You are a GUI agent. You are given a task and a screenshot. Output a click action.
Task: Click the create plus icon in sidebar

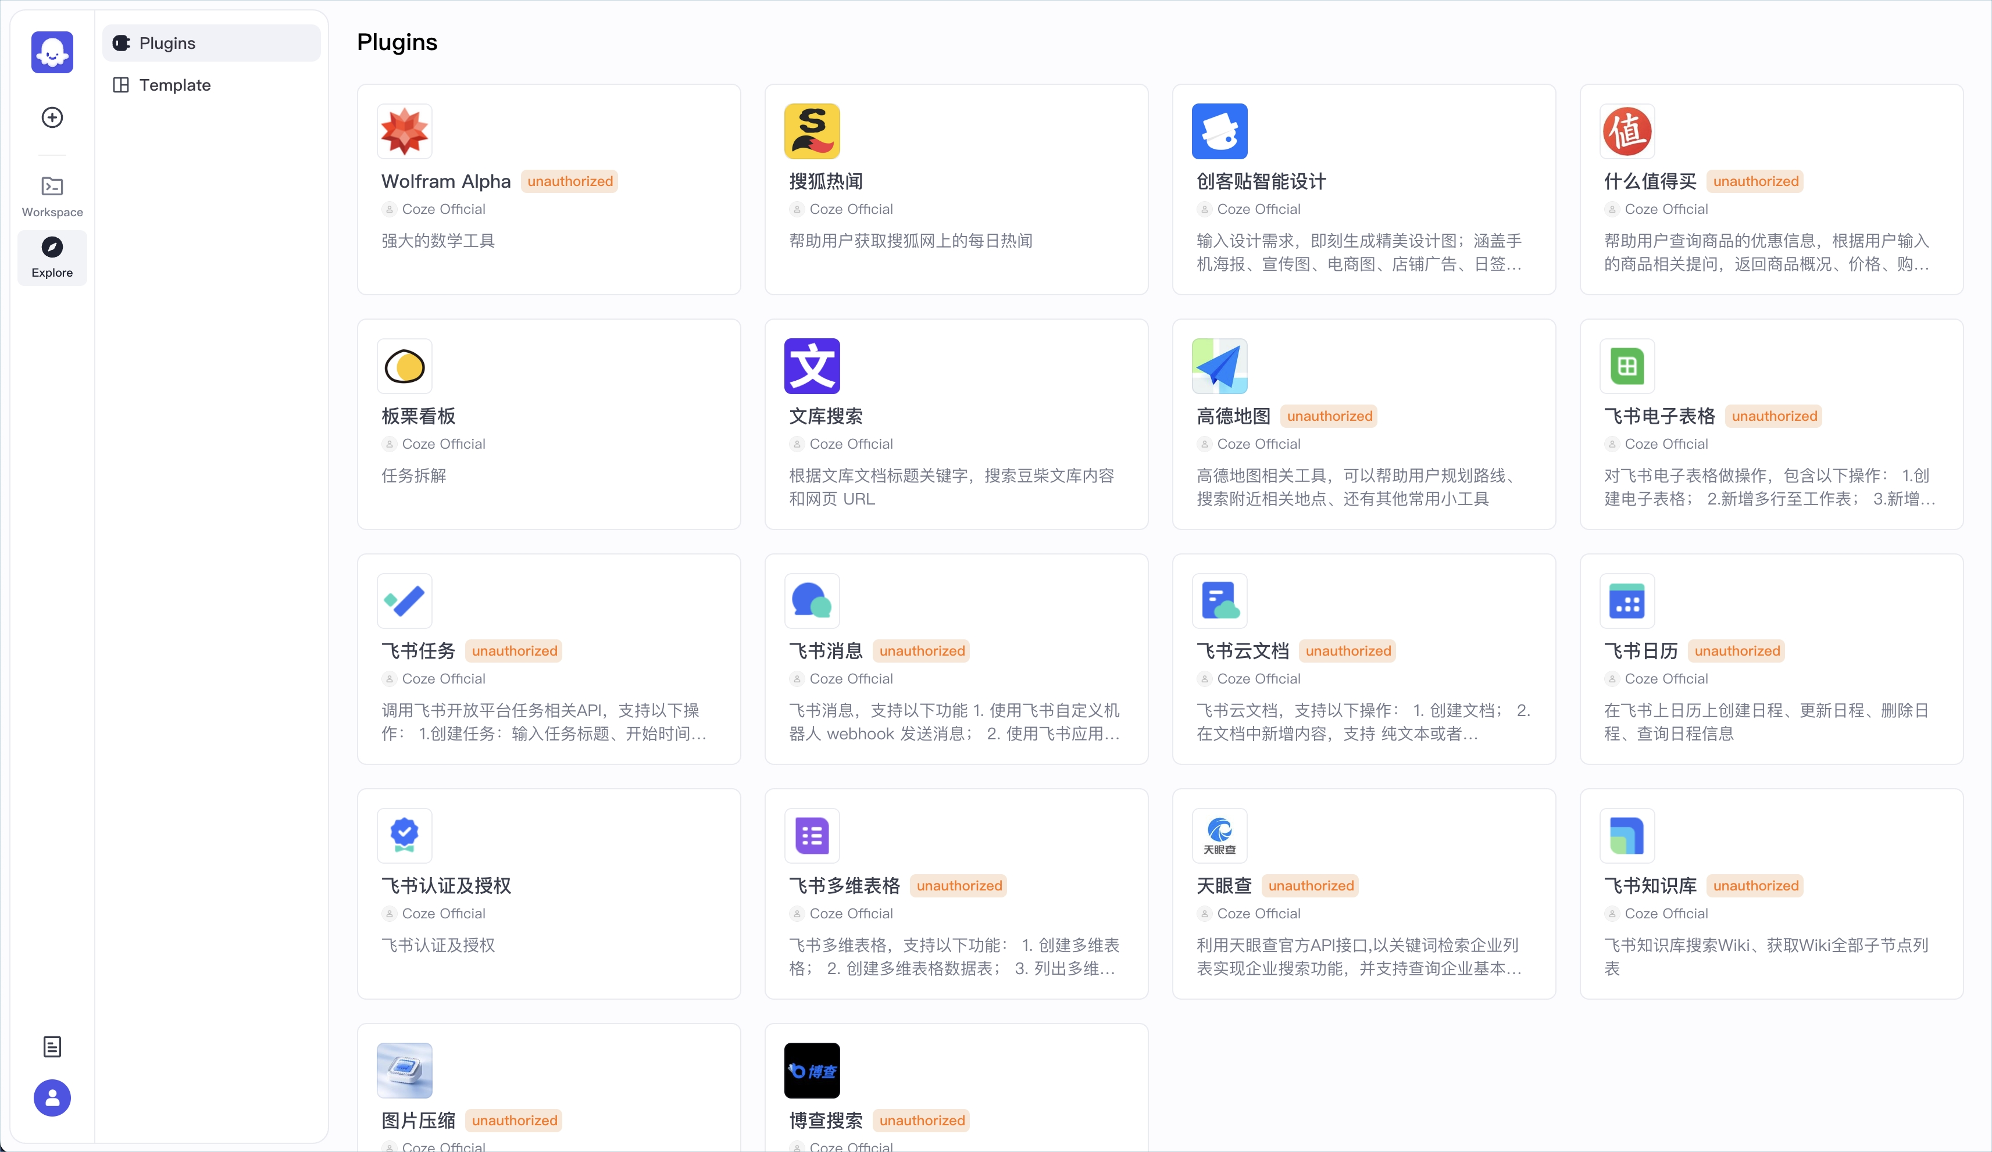coord(52,118)
